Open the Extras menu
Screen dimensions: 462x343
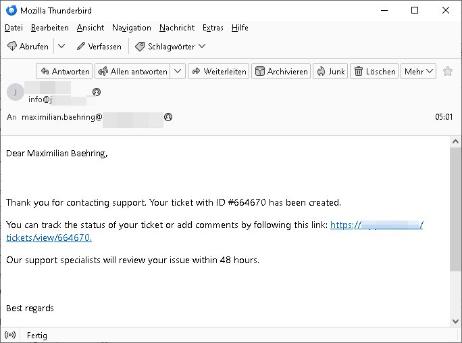pos(213,28)
